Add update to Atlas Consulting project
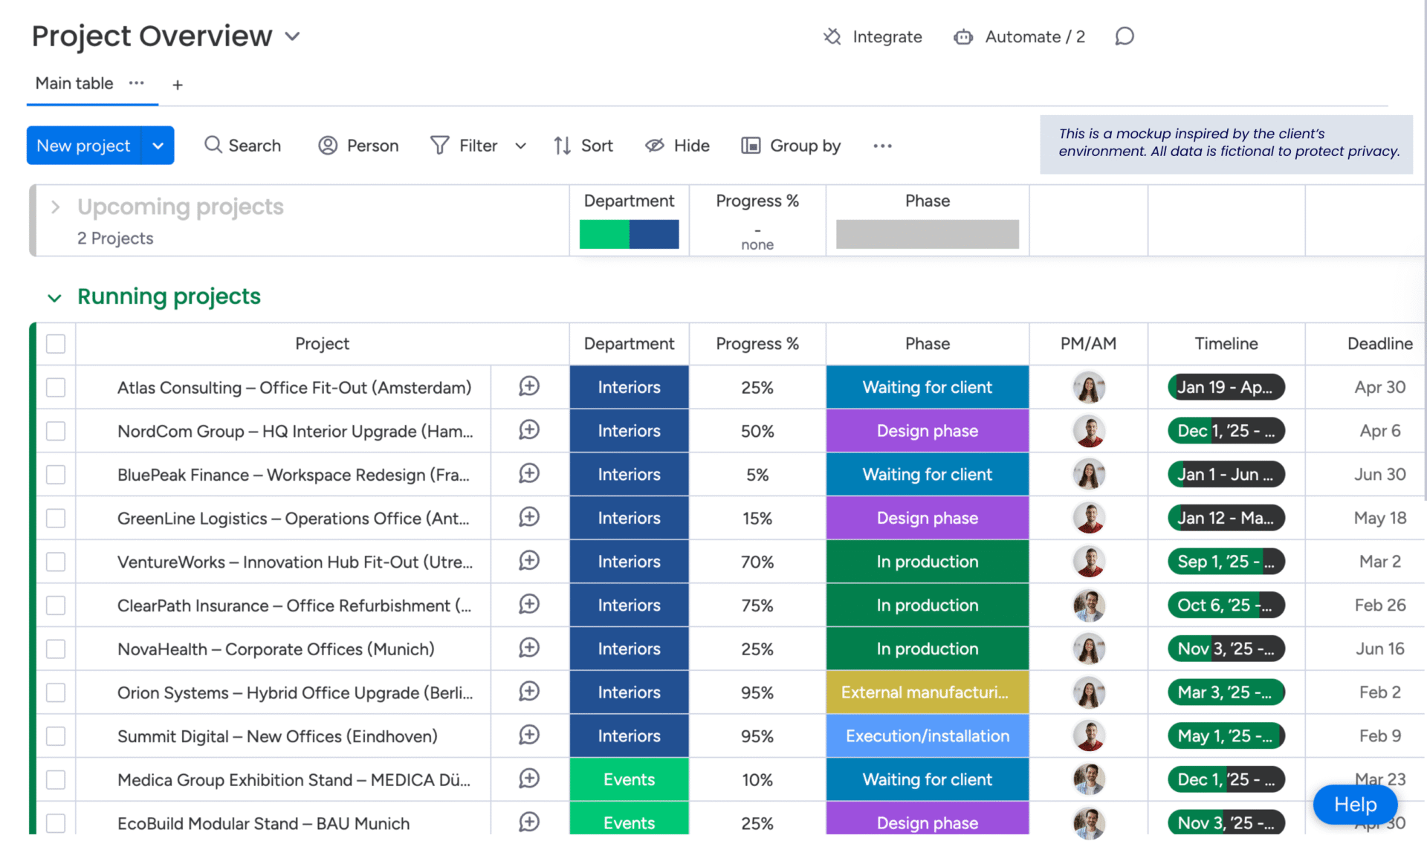 [x=528, y=386]
